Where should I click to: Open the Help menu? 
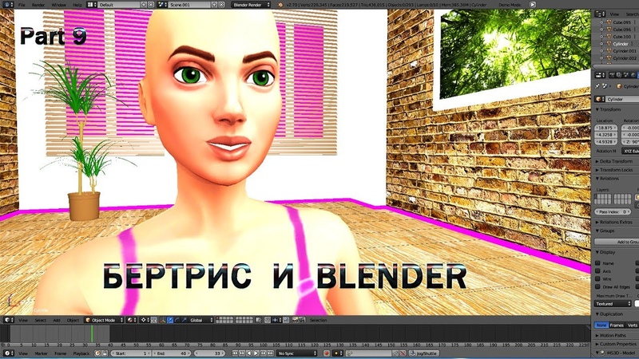click(77, 5)
